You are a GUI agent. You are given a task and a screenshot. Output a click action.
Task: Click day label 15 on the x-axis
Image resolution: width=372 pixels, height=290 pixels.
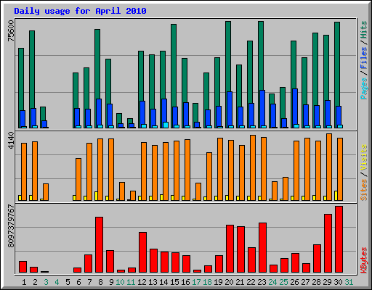click(x=174, y=282)
